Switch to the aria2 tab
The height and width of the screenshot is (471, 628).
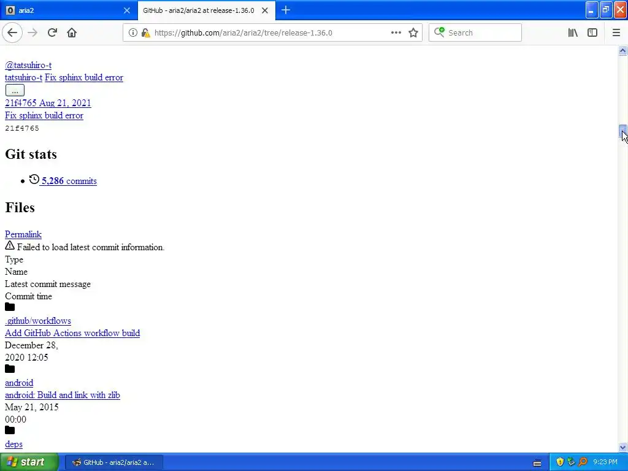[x=68, y=10]
